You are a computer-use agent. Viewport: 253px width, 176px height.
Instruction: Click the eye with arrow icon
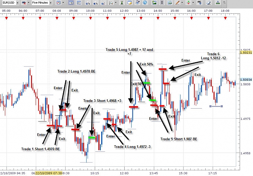(138, 2)
